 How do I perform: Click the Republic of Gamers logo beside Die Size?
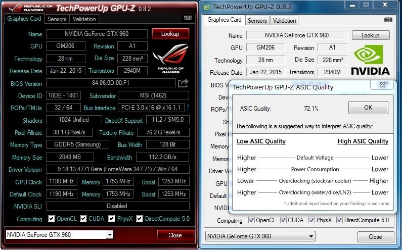click(170, 59)
